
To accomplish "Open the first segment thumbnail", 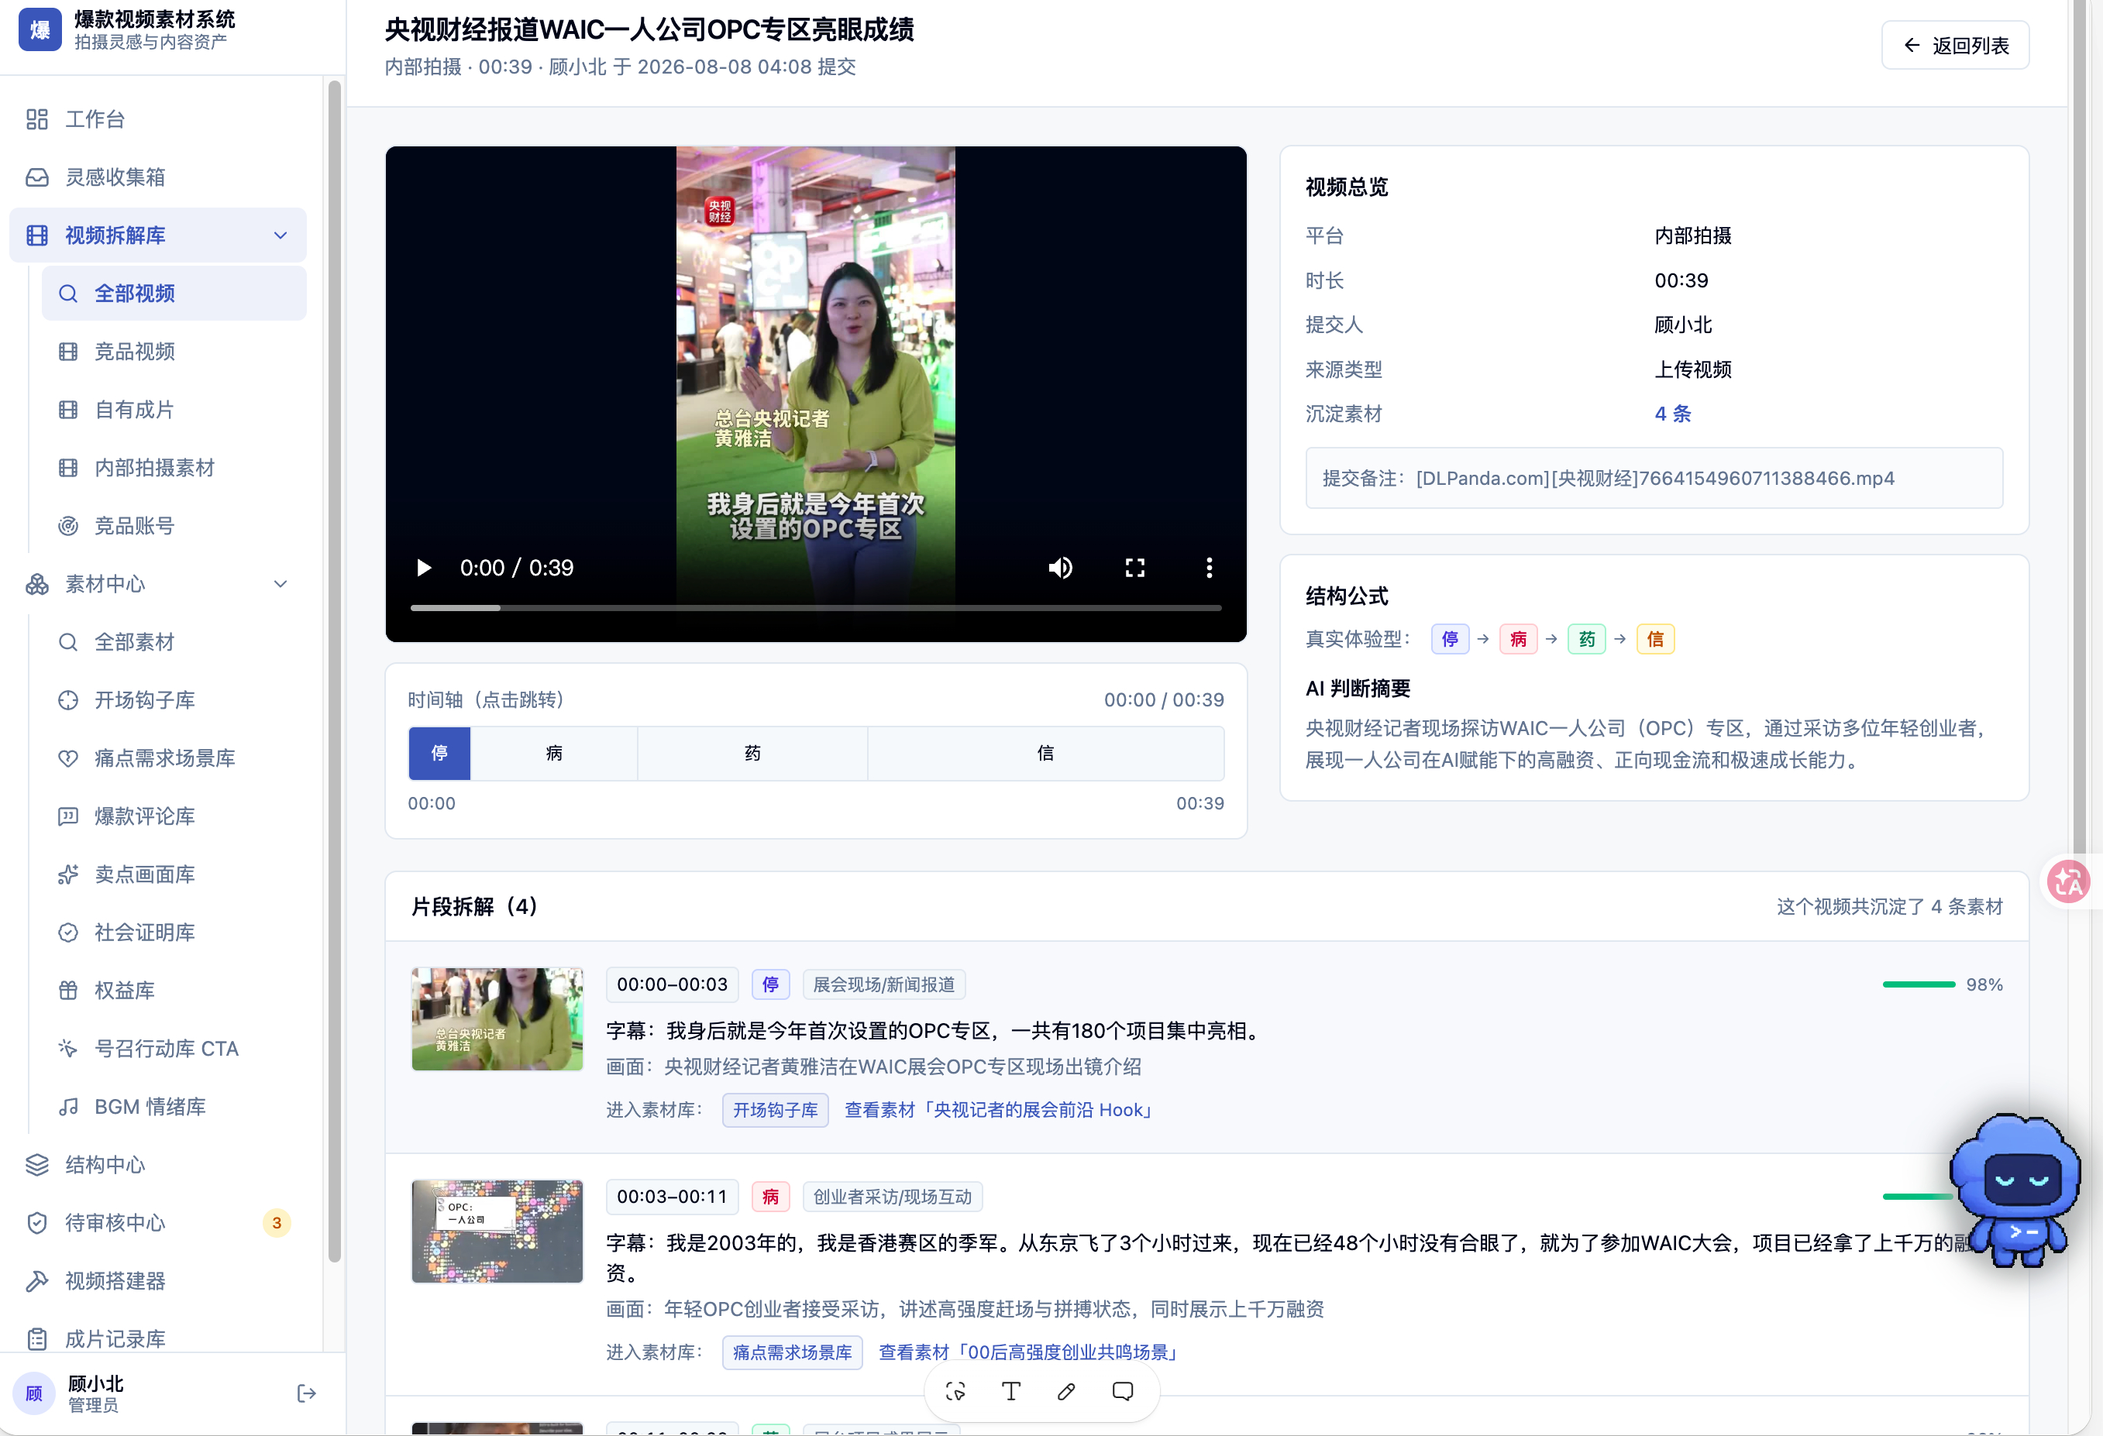I will [x=497, y=1019].
